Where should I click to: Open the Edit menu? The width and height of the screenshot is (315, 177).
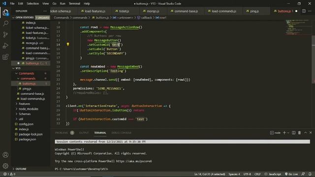pos(21,3)
